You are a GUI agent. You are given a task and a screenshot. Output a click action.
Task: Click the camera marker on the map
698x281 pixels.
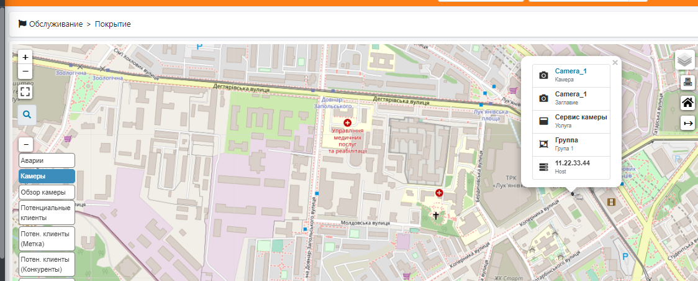pyautogui.click(x=577, y=195)
